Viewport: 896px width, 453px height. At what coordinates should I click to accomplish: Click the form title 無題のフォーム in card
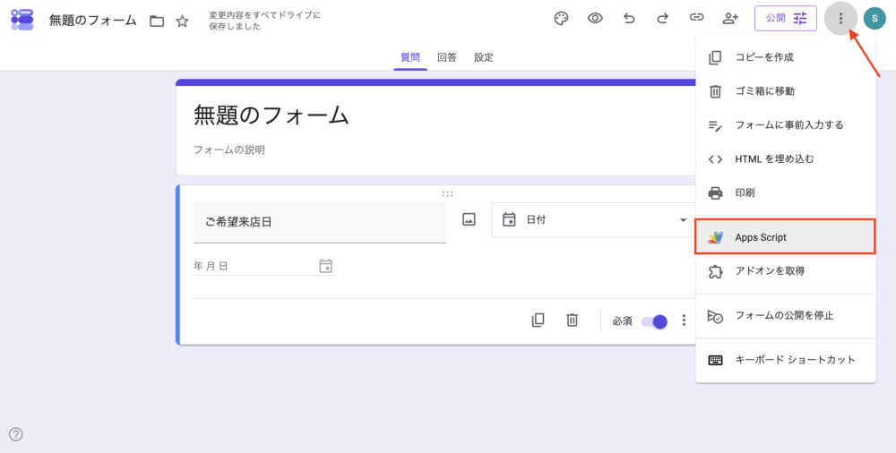coord(271,115)
